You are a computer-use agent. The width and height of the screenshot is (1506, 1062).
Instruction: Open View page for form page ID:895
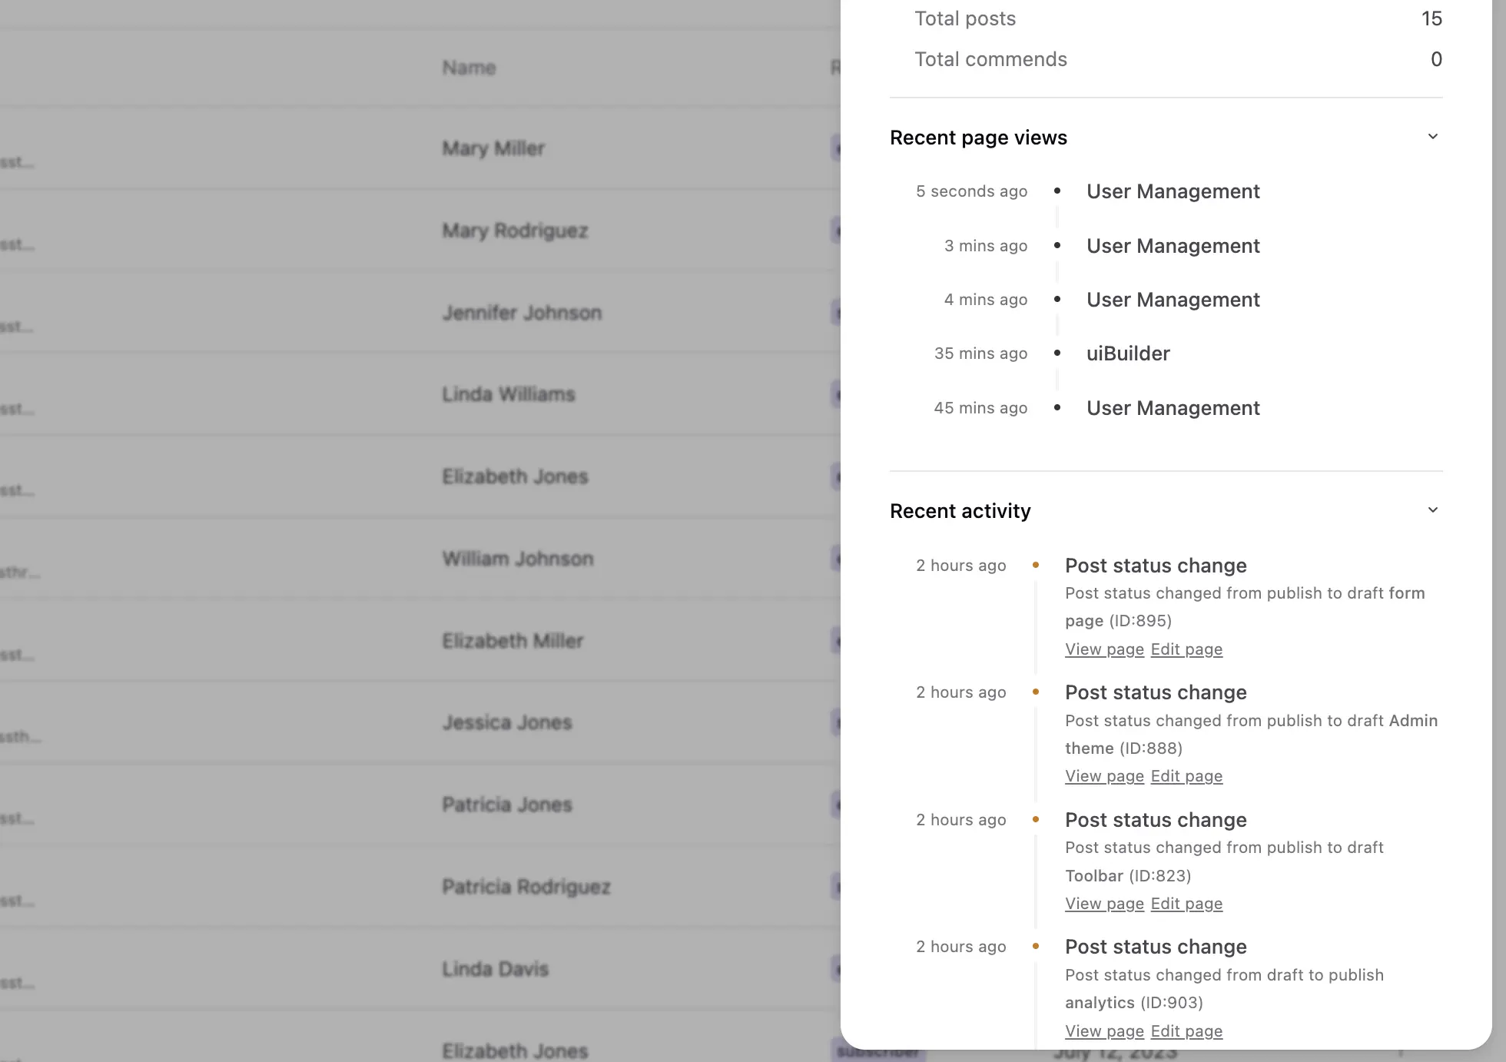point(1104,649)
